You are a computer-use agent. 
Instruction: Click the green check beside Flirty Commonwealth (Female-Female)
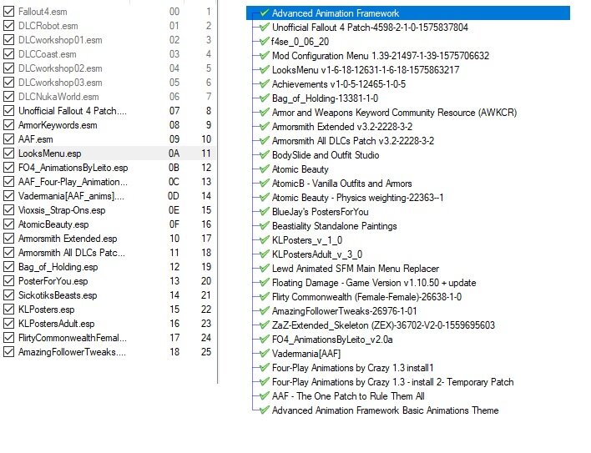265,297
